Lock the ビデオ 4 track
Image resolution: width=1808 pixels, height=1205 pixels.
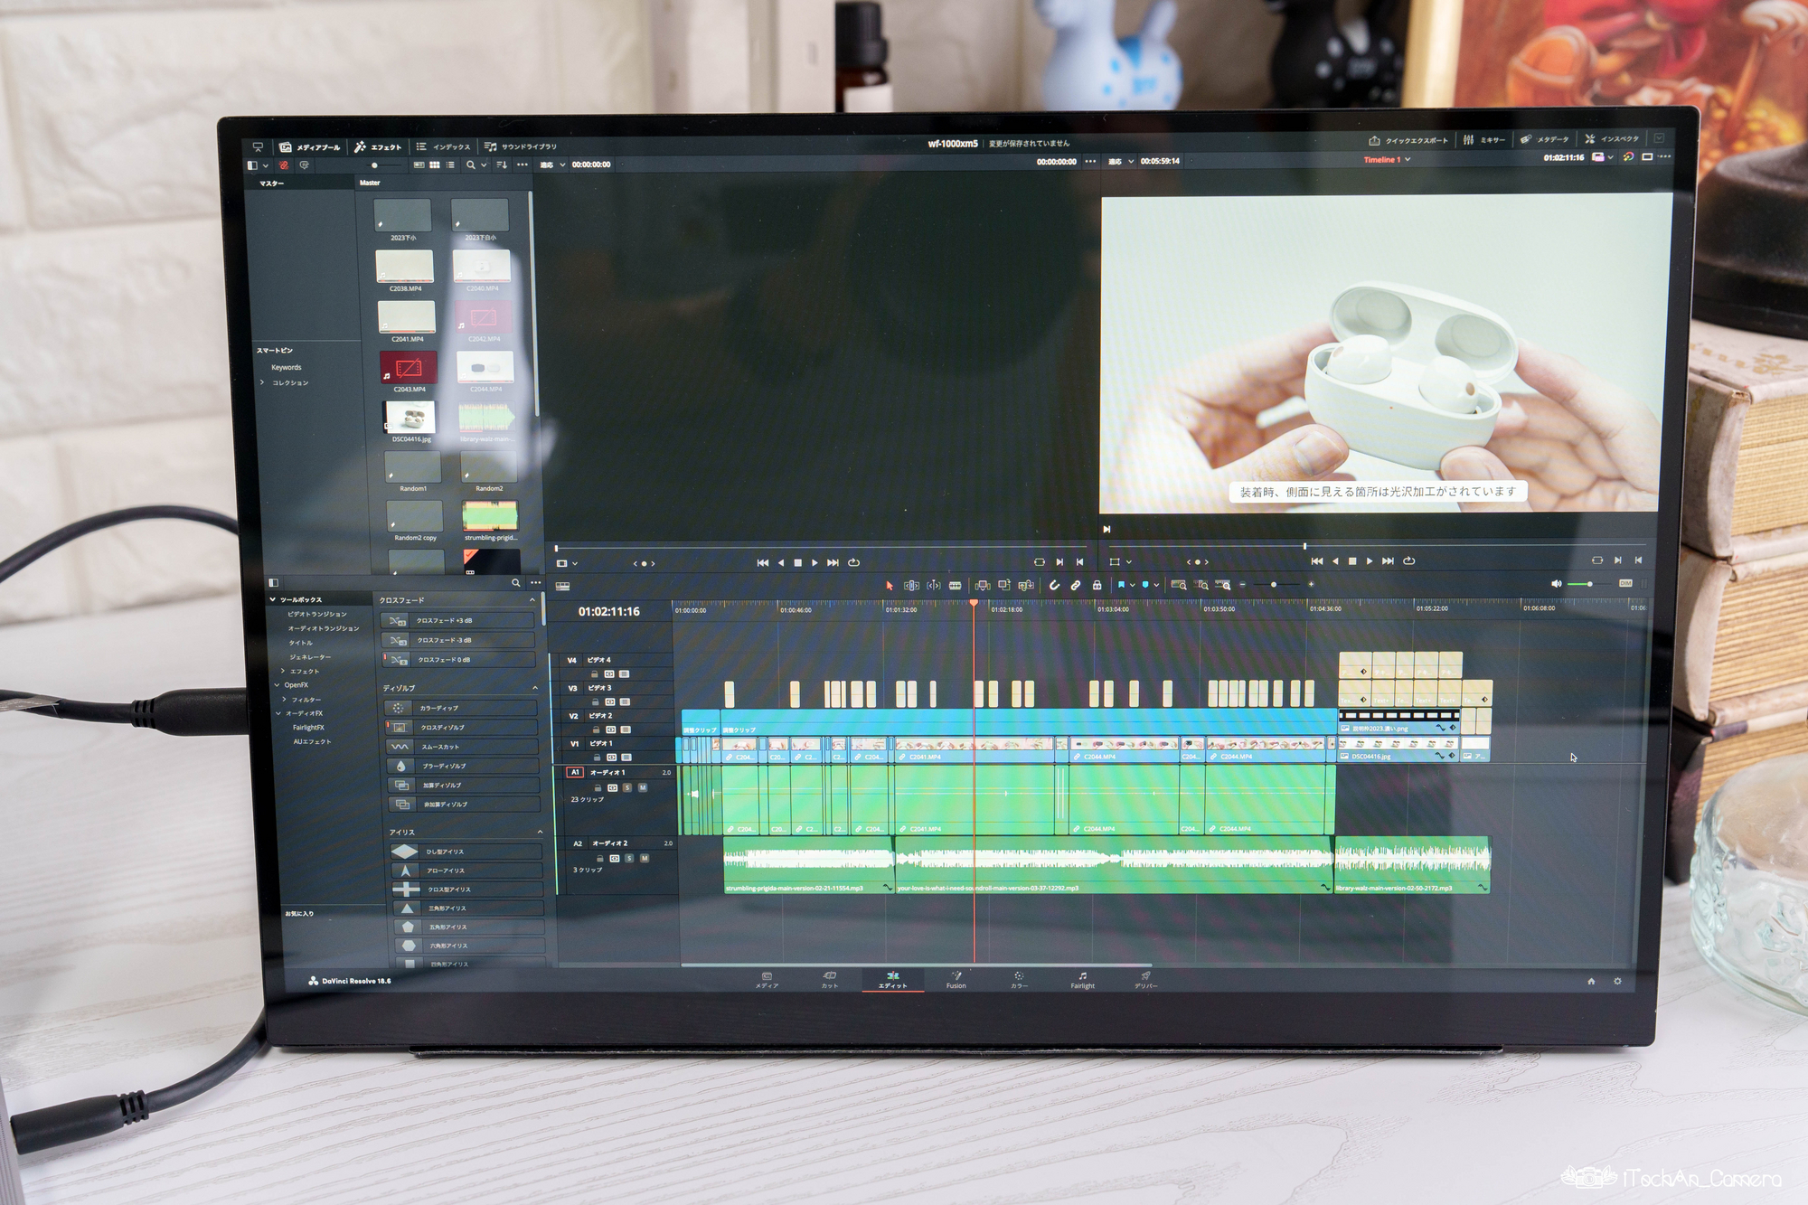[594, 674]
